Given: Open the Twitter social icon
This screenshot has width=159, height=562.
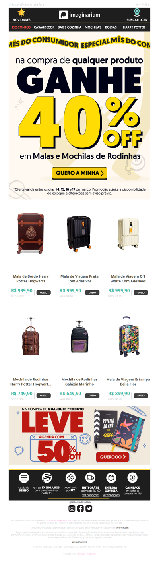Looking at the screenshot, I should click(x=89, y=508).
